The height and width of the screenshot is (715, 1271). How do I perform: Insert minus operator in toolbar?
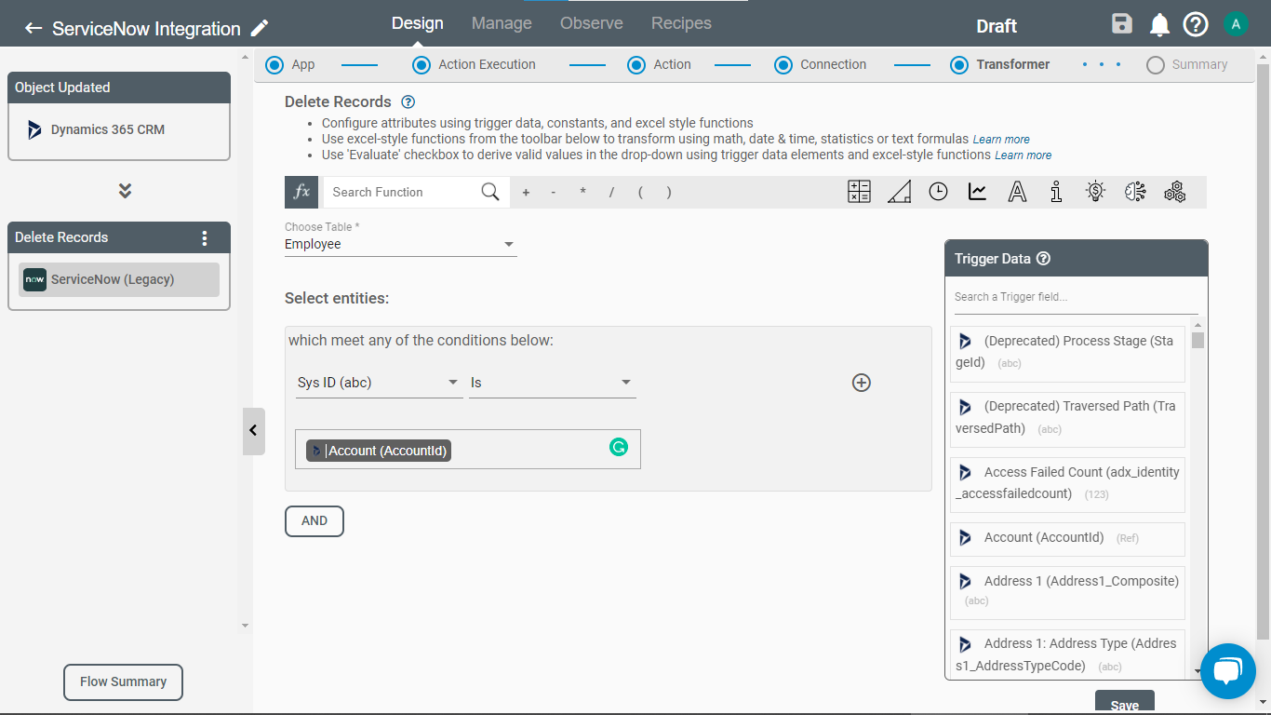point(554,193)
